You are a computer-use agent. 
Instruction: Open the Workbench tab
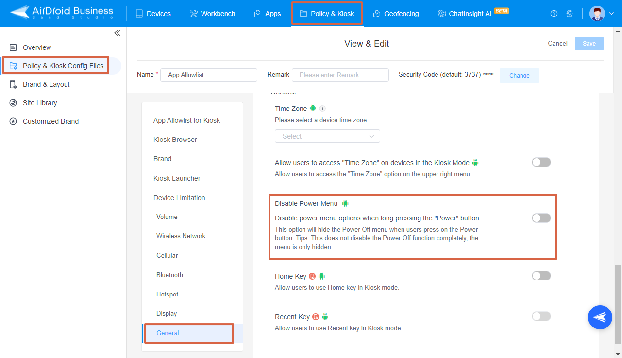click(x=212, y=14)
